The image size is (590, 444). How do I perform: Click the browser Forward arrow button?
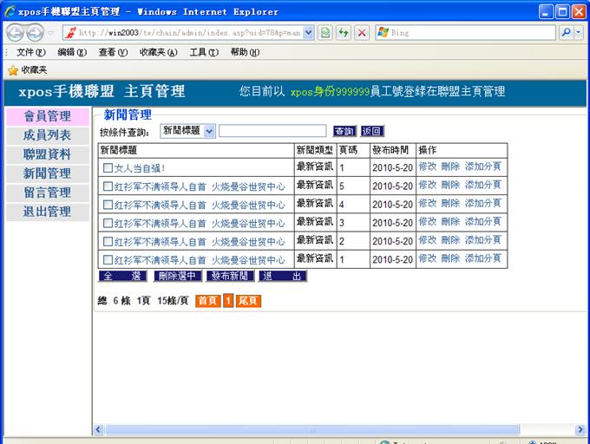coord(35,32)
